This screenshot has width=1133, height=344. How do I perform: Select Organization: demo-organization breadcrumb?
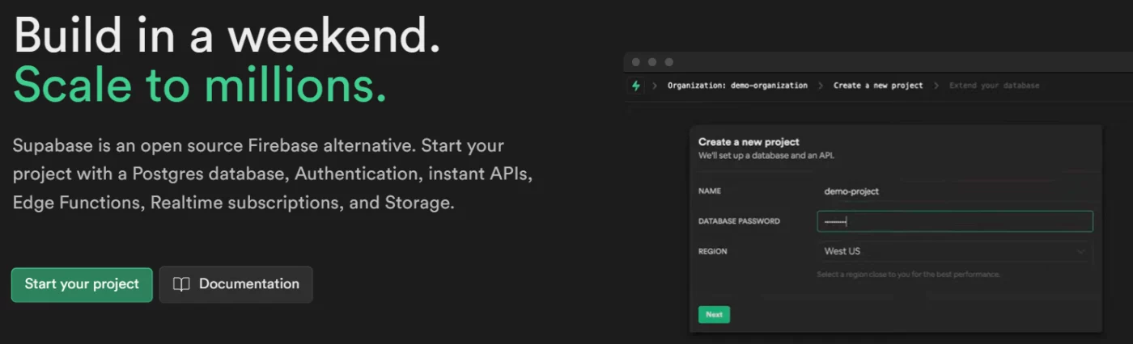[737, 86]
